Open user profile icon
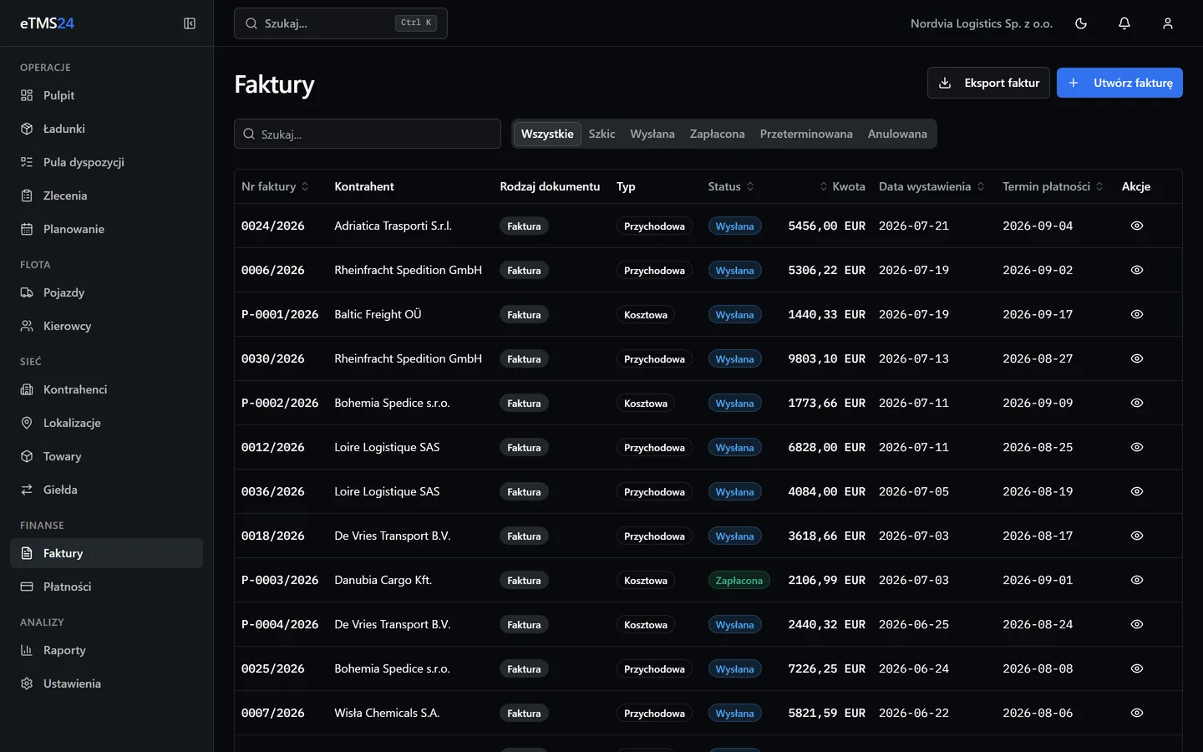 (1168, 23)
